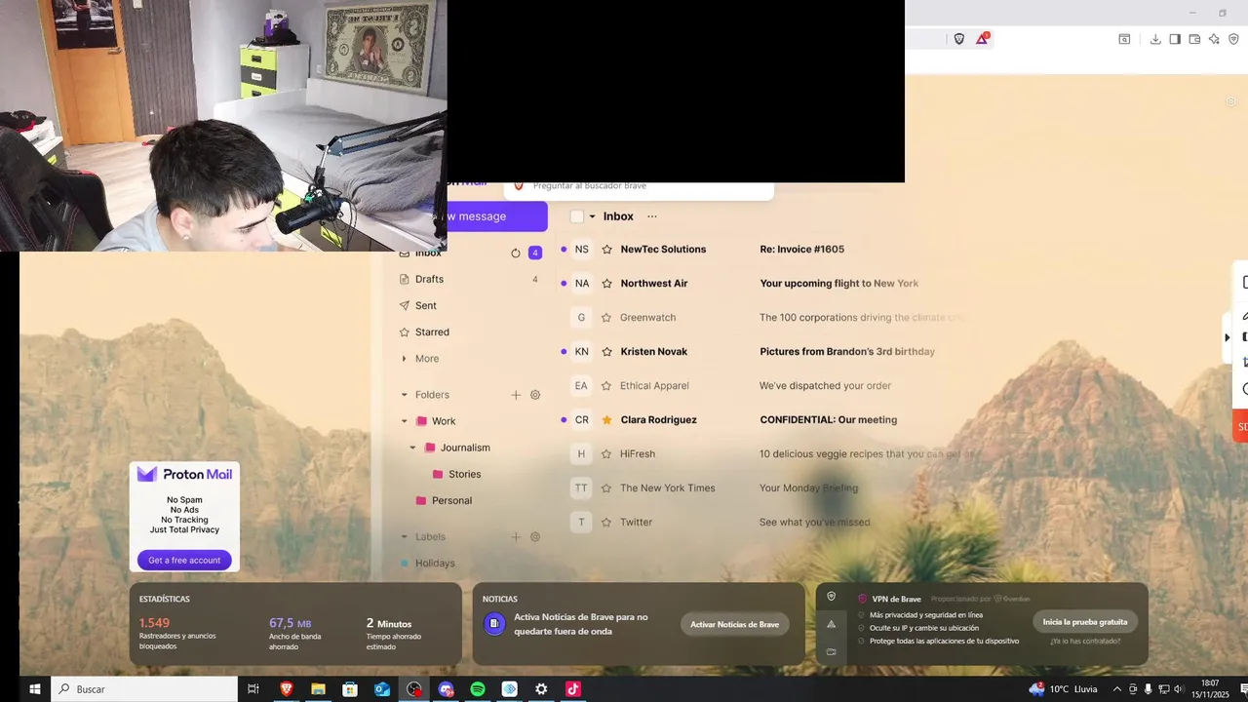The image size is (1248, 702).
Task: Star the HiFresh email
Action: pyautogui.click(x=606, y=453)
